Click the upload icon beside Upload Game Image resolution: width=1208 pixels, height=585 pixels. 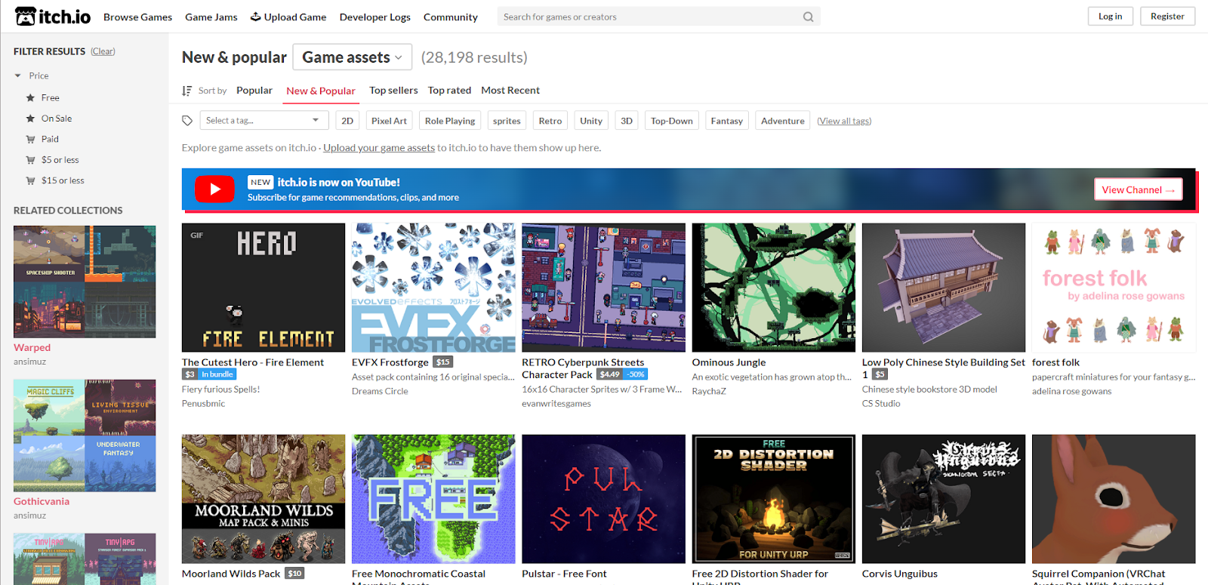256,17
